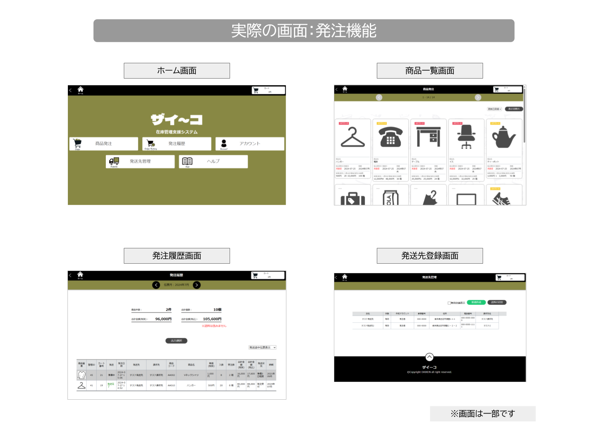Click the home icon in the ホーム画面 header
Viewport: 608px width, 430px height.
[81, 90]
